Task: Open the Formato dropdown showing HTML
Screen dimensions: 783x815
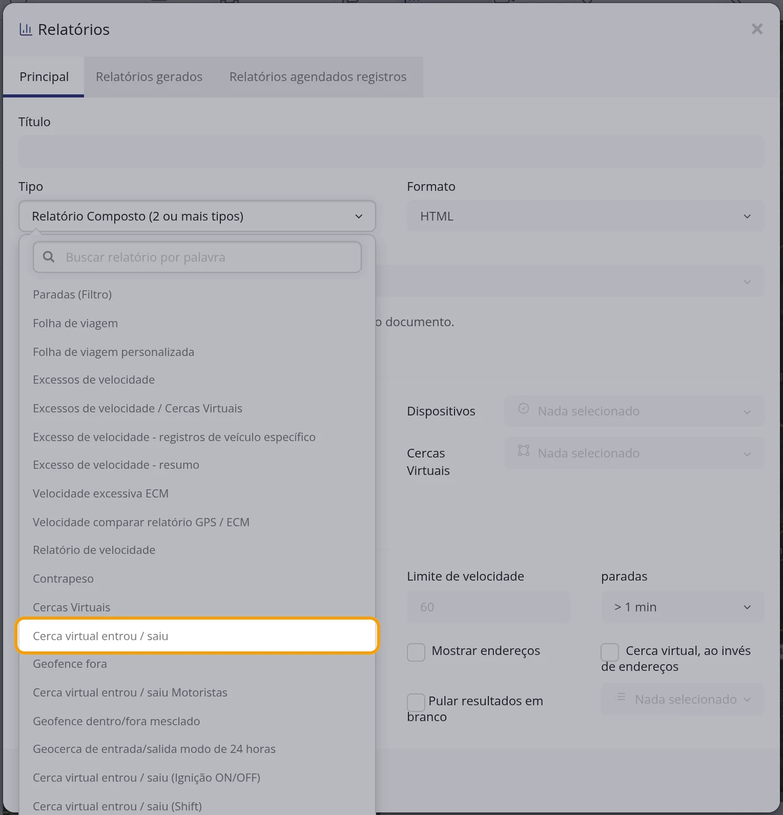Action: tap(586, 216)
